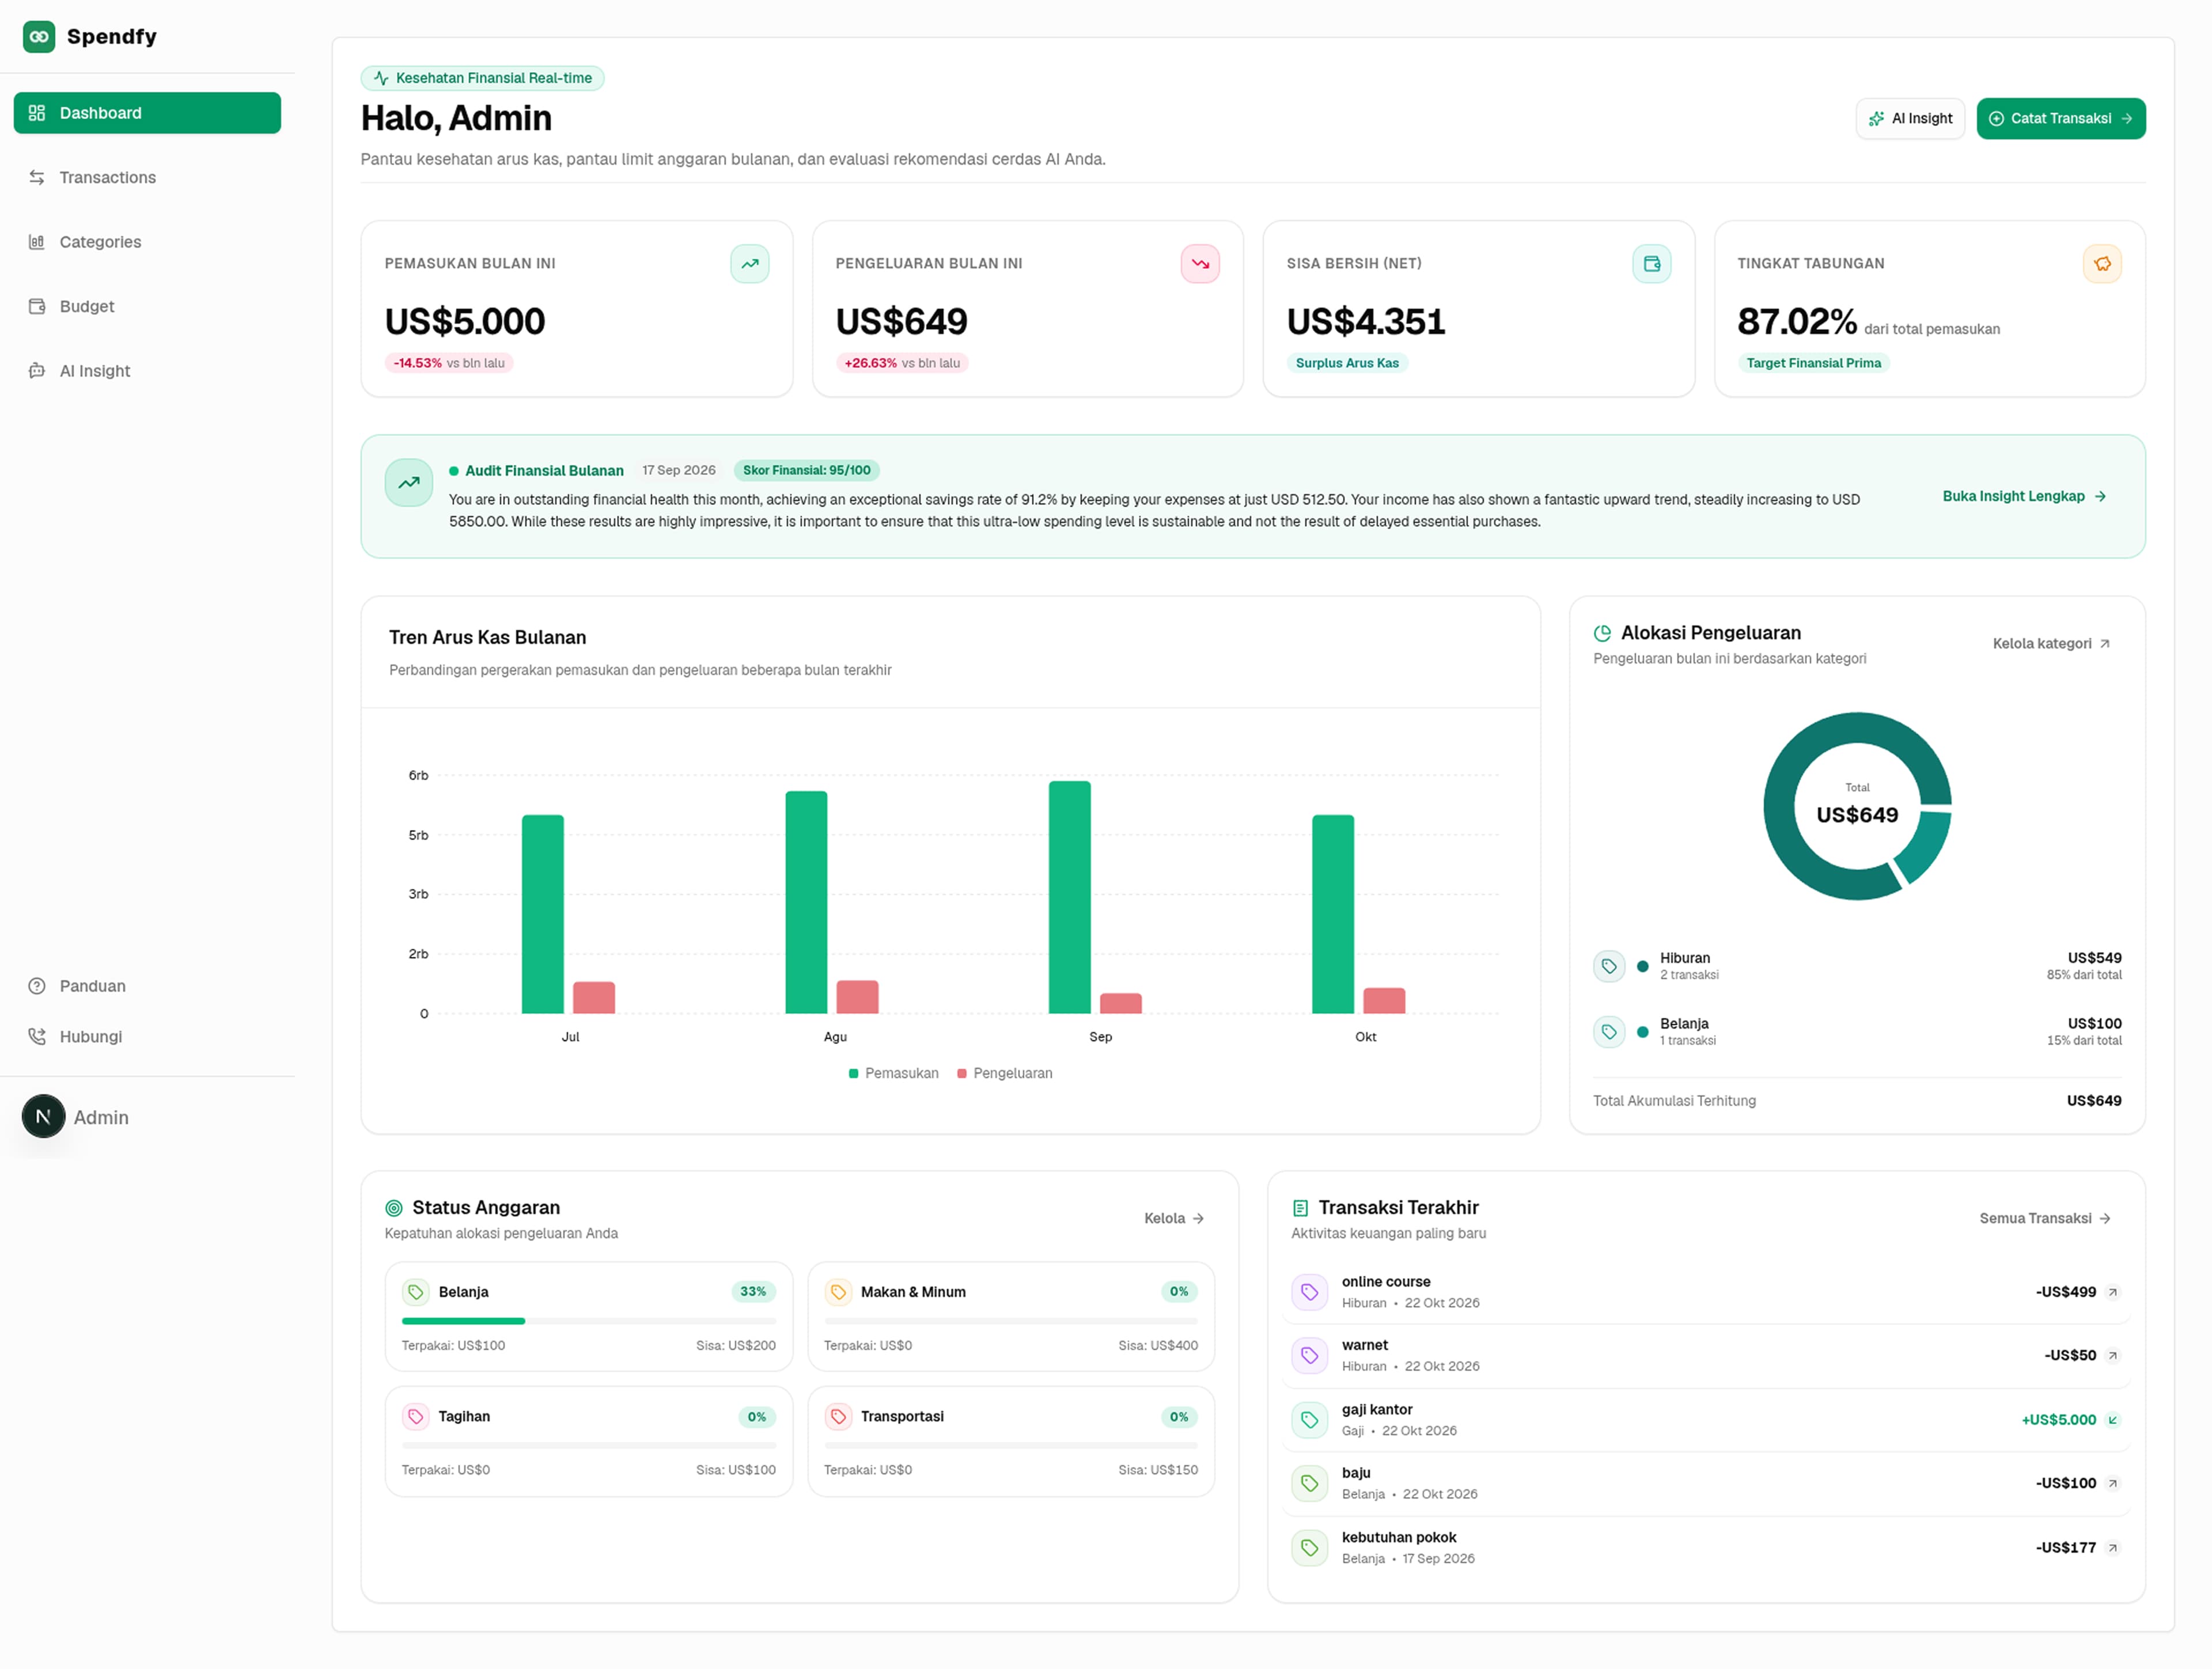
Task: Click the online course transaction icon
Action: pos(1309,1292)
